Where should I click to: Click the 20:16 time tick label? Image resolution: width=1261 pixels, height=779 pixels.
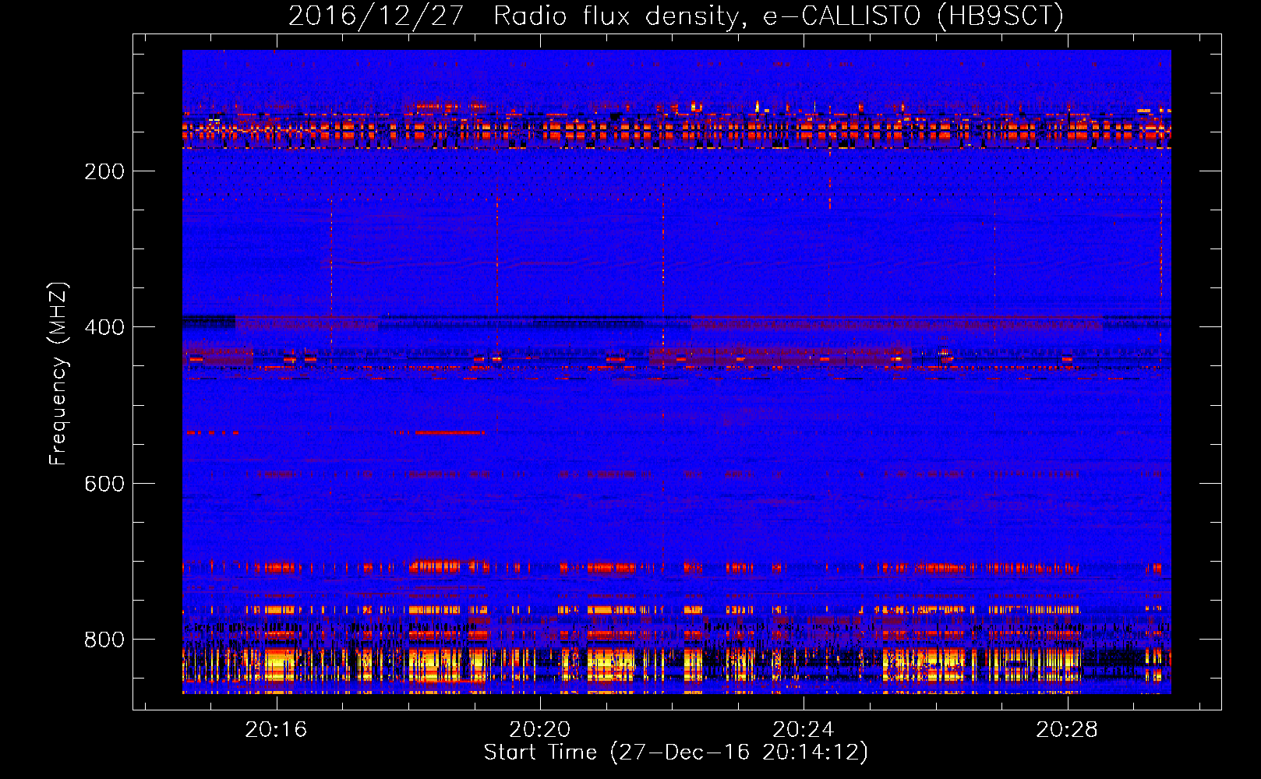[276, 730]
